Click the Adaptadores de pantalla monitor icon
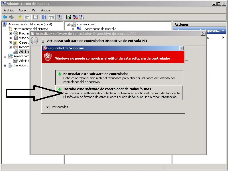228x171 pixels. [x=79, y=29]
